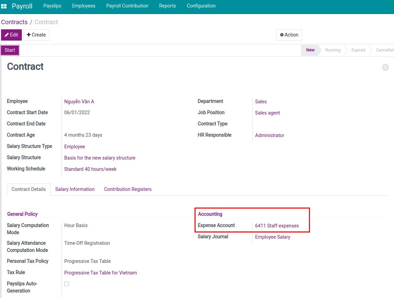Switch to the Contribution Registers tab

[x=127, y=189]
